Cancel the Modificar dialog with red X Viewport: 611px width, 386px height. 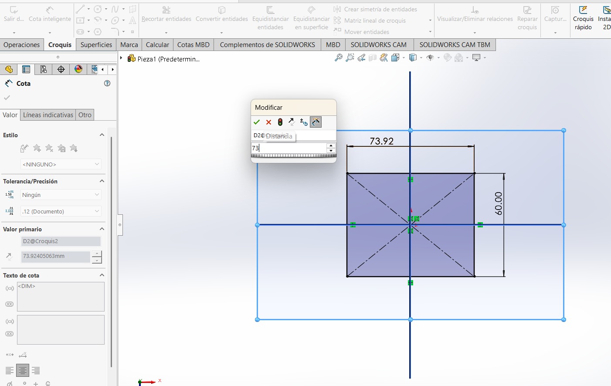pos(268,122)
